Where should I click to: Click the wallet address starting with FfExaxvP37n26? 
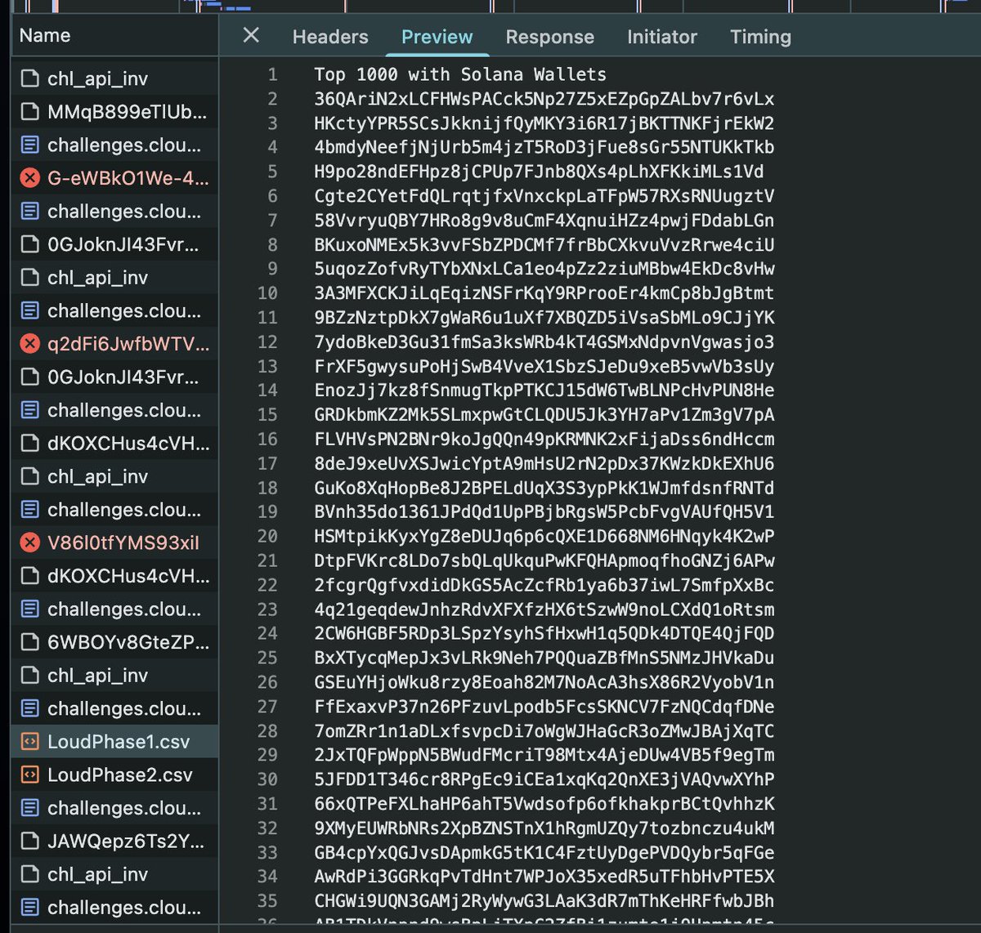(544, 706)
